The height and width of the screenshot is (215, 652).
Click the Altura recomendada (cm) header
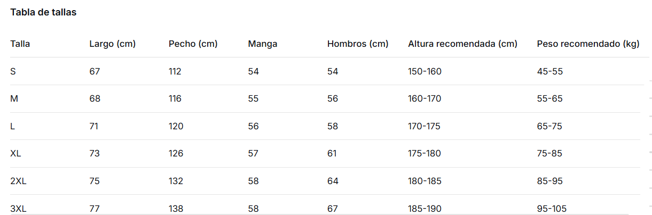[463, 44]
